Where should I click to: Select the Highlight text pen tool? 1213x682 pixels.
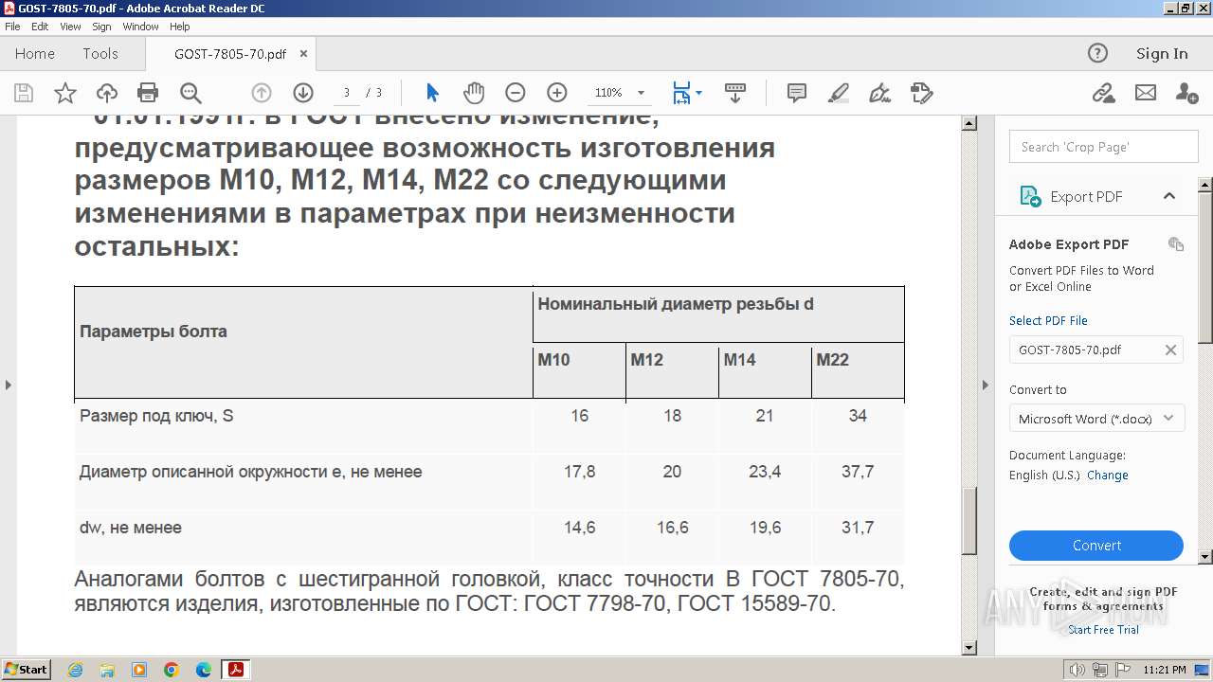click(x=839, y=93)
